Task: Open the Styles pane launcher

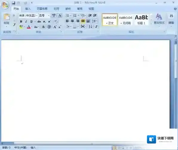Action: click(164, 32)
